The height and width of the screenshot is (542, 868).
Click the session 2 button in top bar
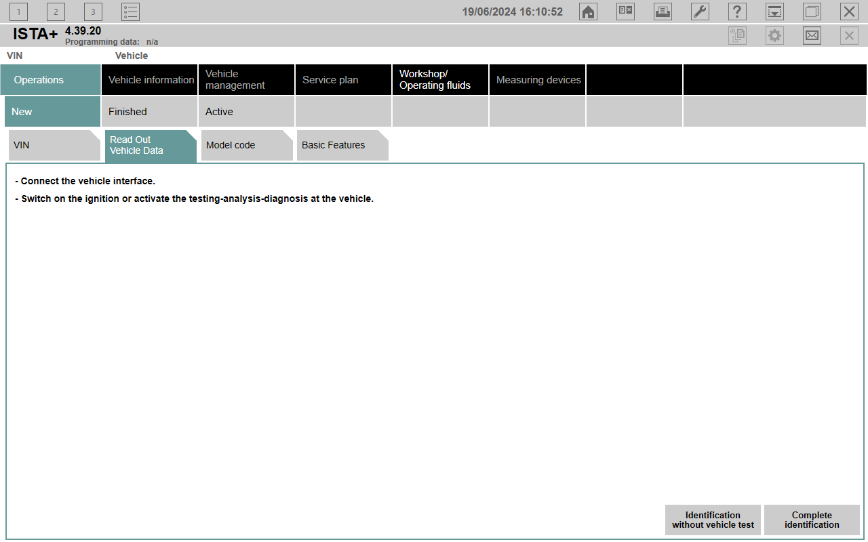(56, 12)
